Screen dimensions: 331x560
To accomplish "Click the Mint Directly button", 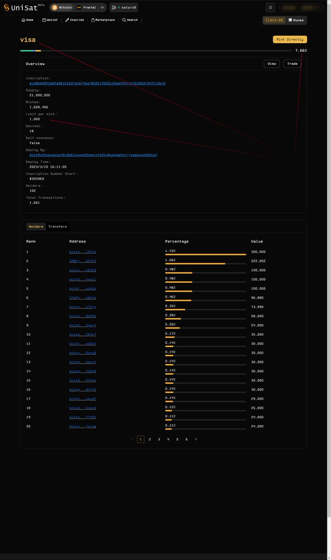I will tap(290, 39).
